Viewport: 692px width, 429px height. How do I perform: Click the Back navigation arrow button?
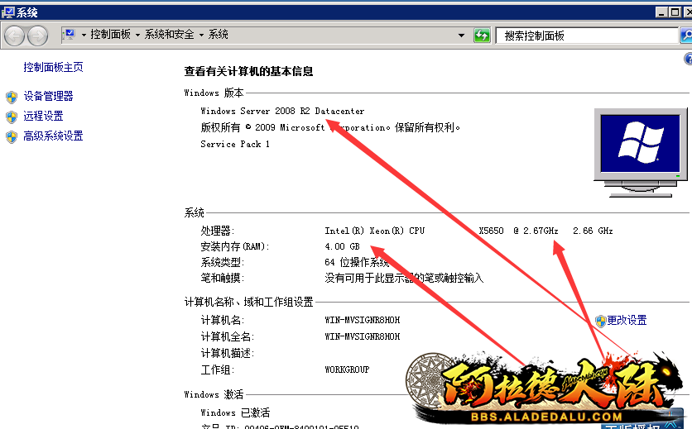tap(14, 36)
